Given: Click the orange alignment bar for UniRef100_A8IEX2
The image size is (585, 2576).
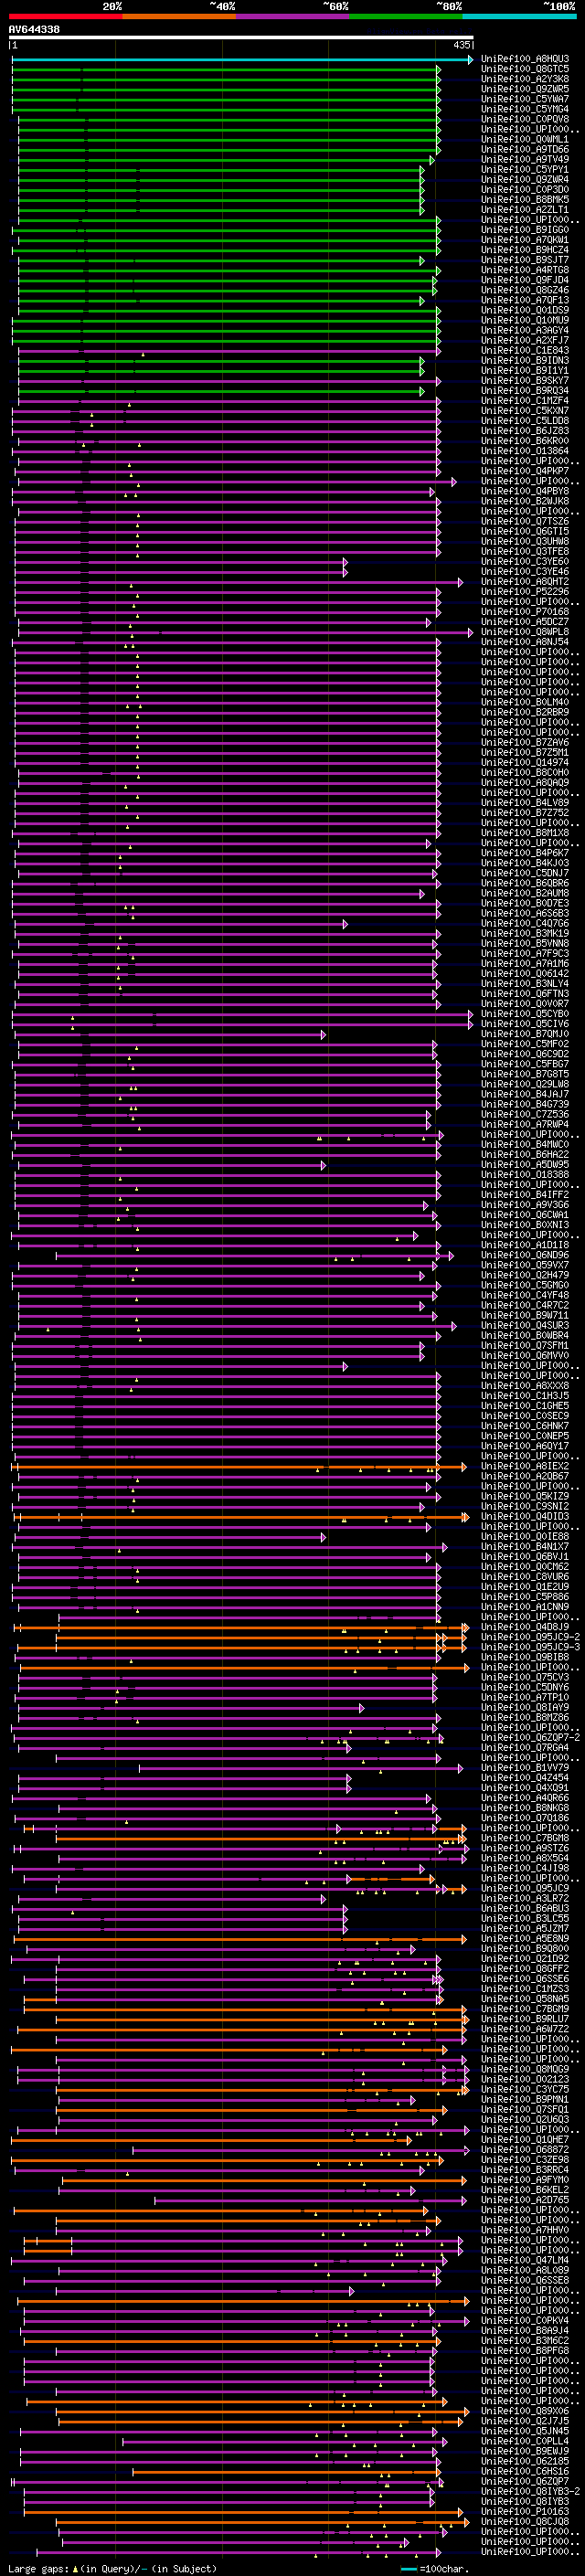Looking at the screenshot, I should tap(238, 1467).
